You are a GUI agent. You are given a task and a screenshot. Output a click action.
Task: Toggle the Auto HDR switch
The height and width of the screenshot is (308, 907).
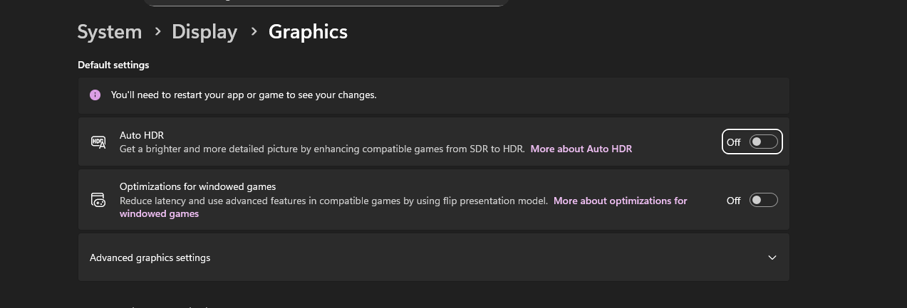[763, 142]
